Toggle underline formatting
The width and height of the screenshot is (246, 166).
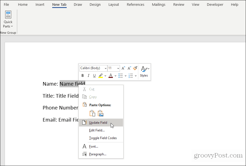pyautogui.click(x=94, y=75)
